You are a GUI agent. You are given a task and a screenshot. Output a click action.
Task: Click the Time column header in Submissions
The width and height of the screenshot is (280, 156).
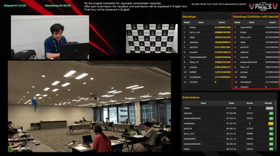pos(231,103)
